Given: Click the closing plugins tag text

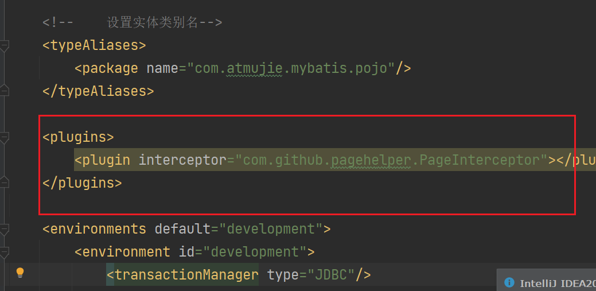Looking at the screenshot, I should (82, 183).
